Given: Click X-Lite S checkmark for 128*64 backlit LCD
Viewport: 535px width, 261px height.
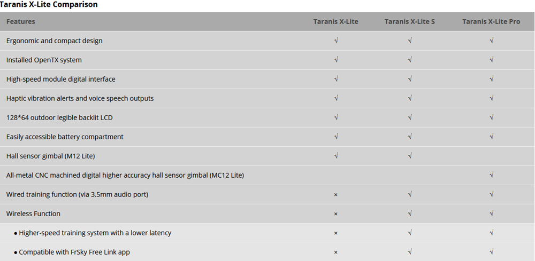Looking at the screenshot, I should pos(409,117).
